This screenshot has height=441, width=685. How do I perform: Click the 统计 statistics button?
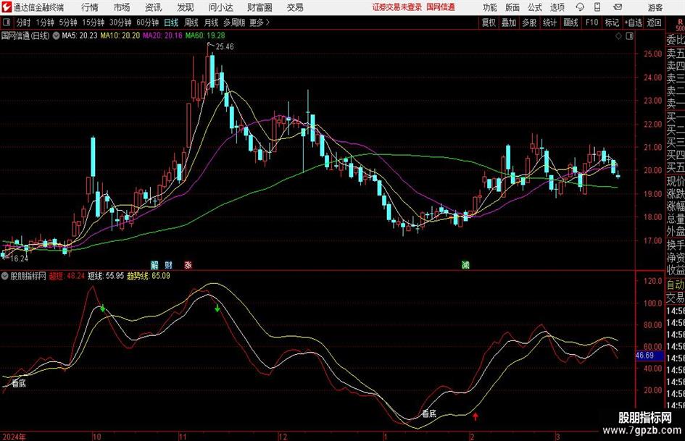(550, 22)
